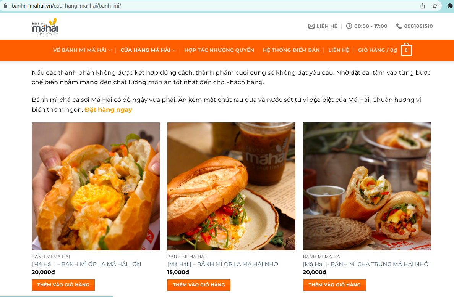
Task: Click the share icon in address bar
Action: (x=423, y=6)
